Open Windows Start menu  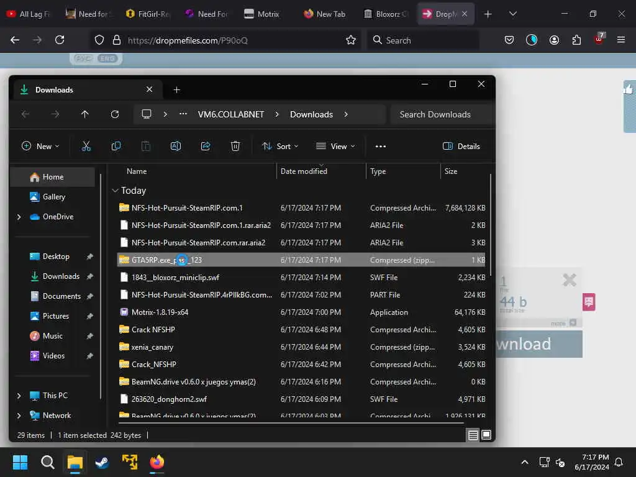pos(20,462)
